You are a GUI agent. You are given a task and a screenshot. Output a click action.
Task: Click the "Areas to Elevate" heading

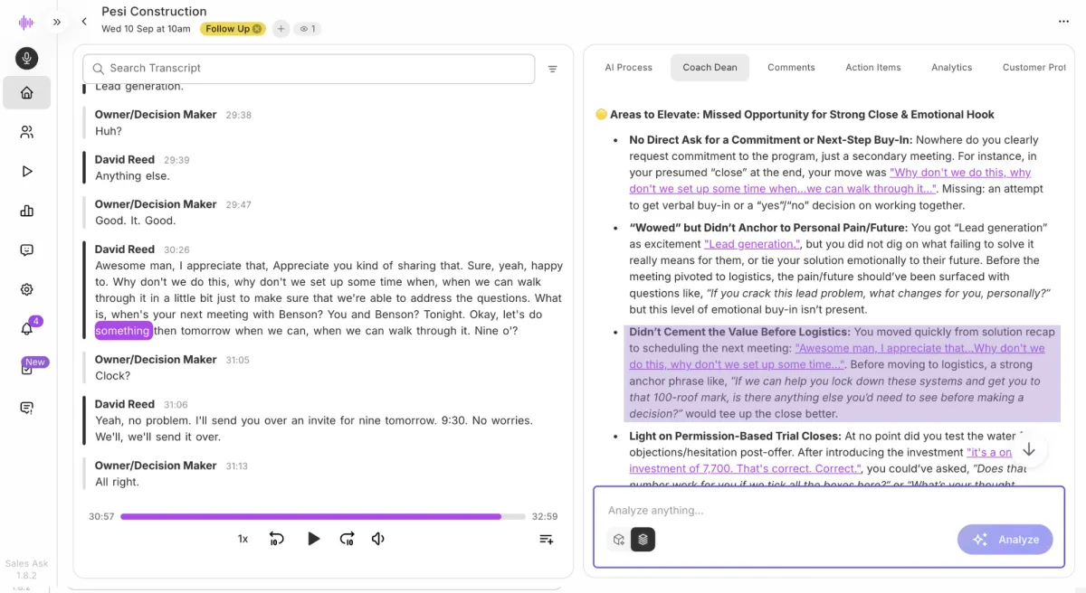pyautogui.click(x=802, y=115)
